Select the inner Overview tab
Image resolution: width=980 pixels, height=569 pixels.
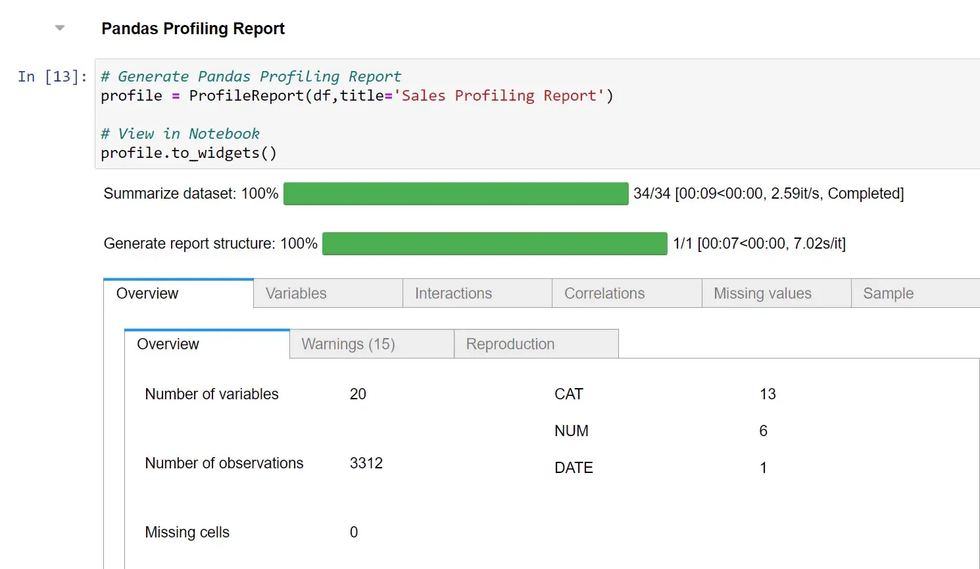[x=167, y=343]
